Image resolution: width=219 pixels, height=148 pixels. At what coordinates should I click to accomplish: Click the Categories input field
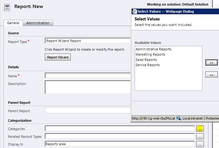coord(120,129)
